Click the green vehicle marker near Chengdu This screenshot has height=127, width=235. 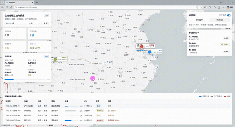coord(55,59)
